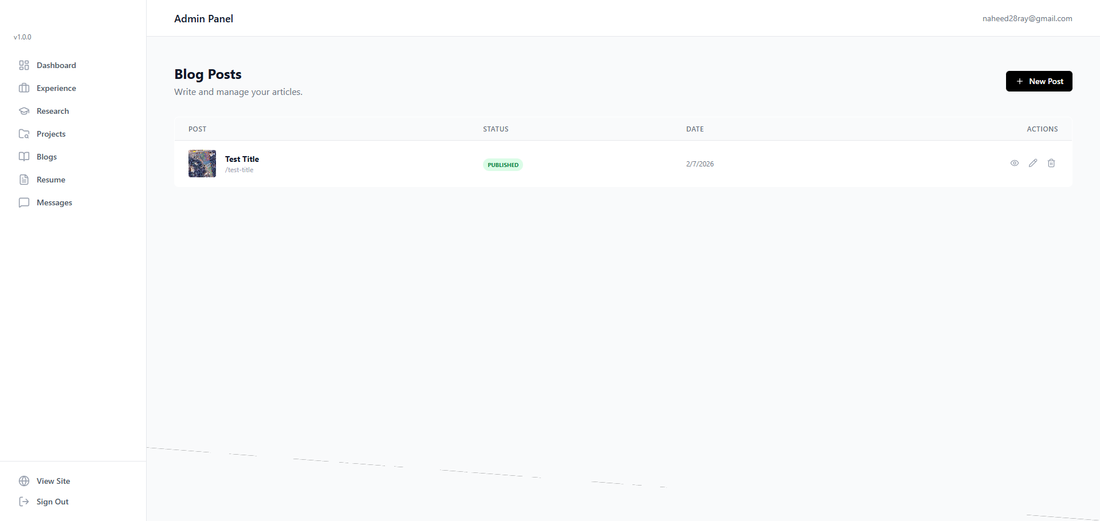Screen dimensions: 1100x521
Task: Select the Test Title post thumbnail
Action: pyautogui.click(x=202, y=164)
